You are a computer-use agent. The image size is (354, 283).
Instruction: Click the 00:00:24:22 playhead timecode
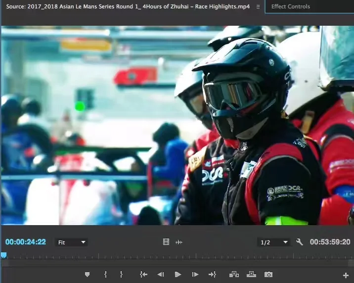point(26,242)
